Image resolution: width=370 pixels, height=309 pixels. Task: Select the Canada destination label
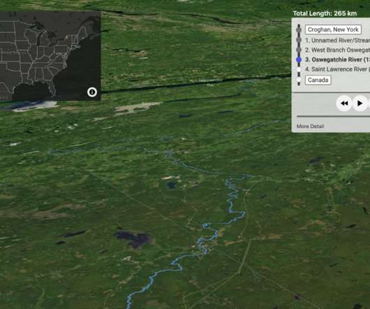(x=318, y=80)
